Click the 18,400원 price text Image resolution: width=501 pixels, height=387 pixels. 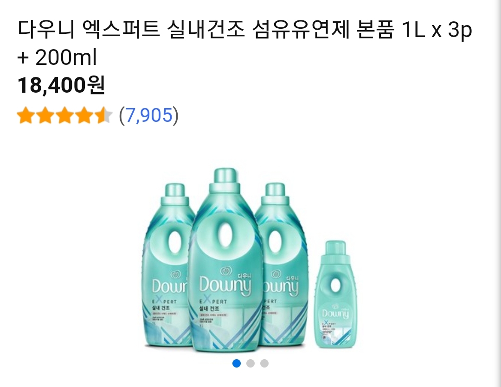(61, 85)
